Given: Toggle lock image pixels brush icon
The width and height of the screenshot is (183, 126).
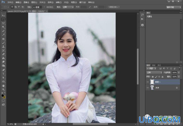Looking at the screenshot, I should (156, 77).
